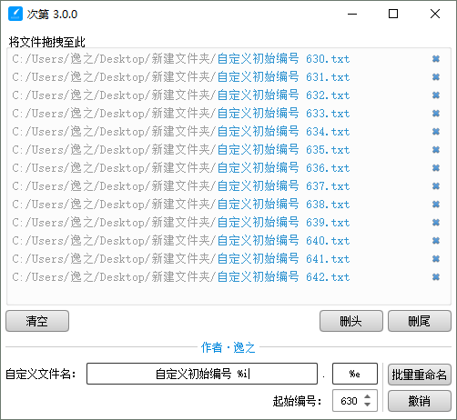Select the row 自定义初始编号 641.txt
Screen dimensions: 457x420
[x=228, y=259]
